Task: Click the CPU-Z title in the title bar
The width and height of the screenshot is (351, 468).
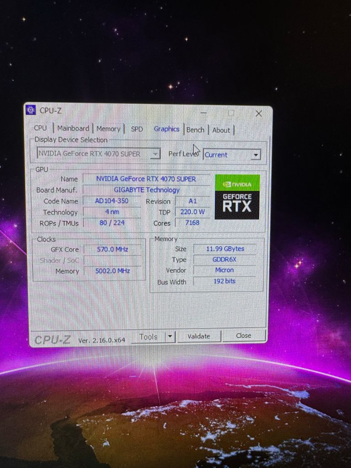Action: coord(51,110)
